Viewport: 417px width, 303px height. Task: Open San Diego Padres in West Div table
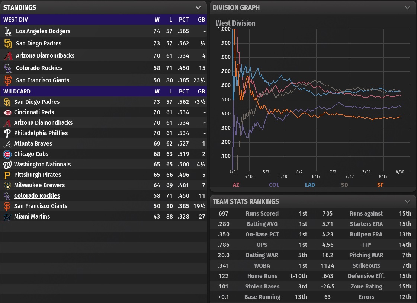click(39, 43)
